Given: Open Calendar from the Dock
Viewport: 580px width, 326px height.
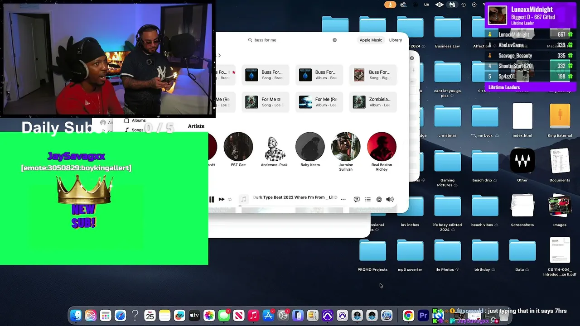Looking at the screenshot, I should tap(150, 316).
